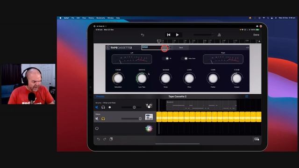The height and width of the screenshot is (168, 299).
Task: Open the Presets link
Action: 100,97
